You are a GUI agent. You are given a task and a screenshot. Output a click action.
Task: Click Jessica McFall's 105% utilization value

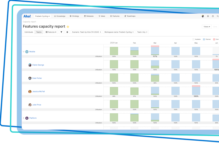pyautogui.click(x=196, y=97)
